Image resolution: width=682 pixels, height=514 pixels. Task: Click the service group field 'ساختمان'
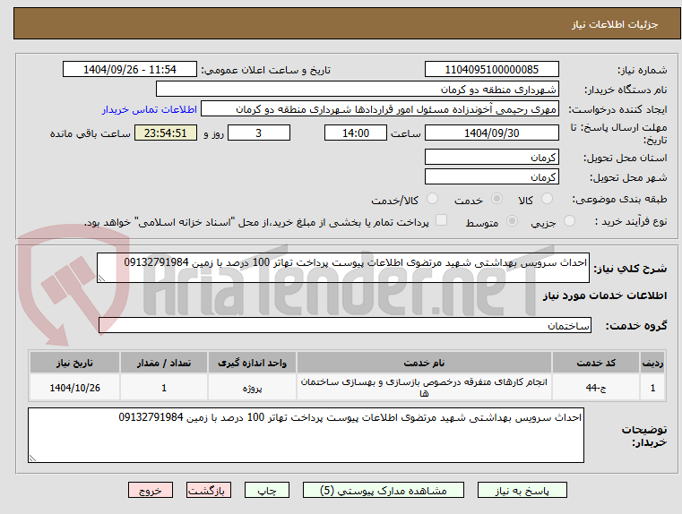pos(345,325)
